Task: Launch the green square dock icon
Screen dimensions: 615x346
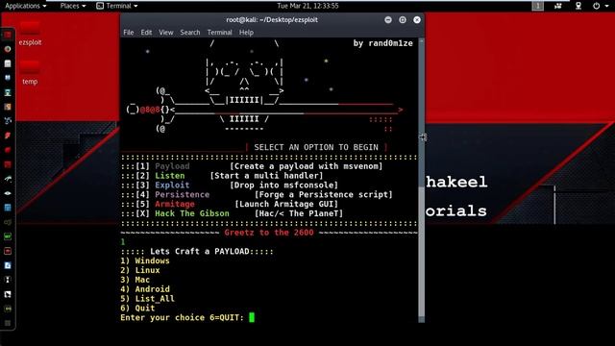Action: pos(8,236)
